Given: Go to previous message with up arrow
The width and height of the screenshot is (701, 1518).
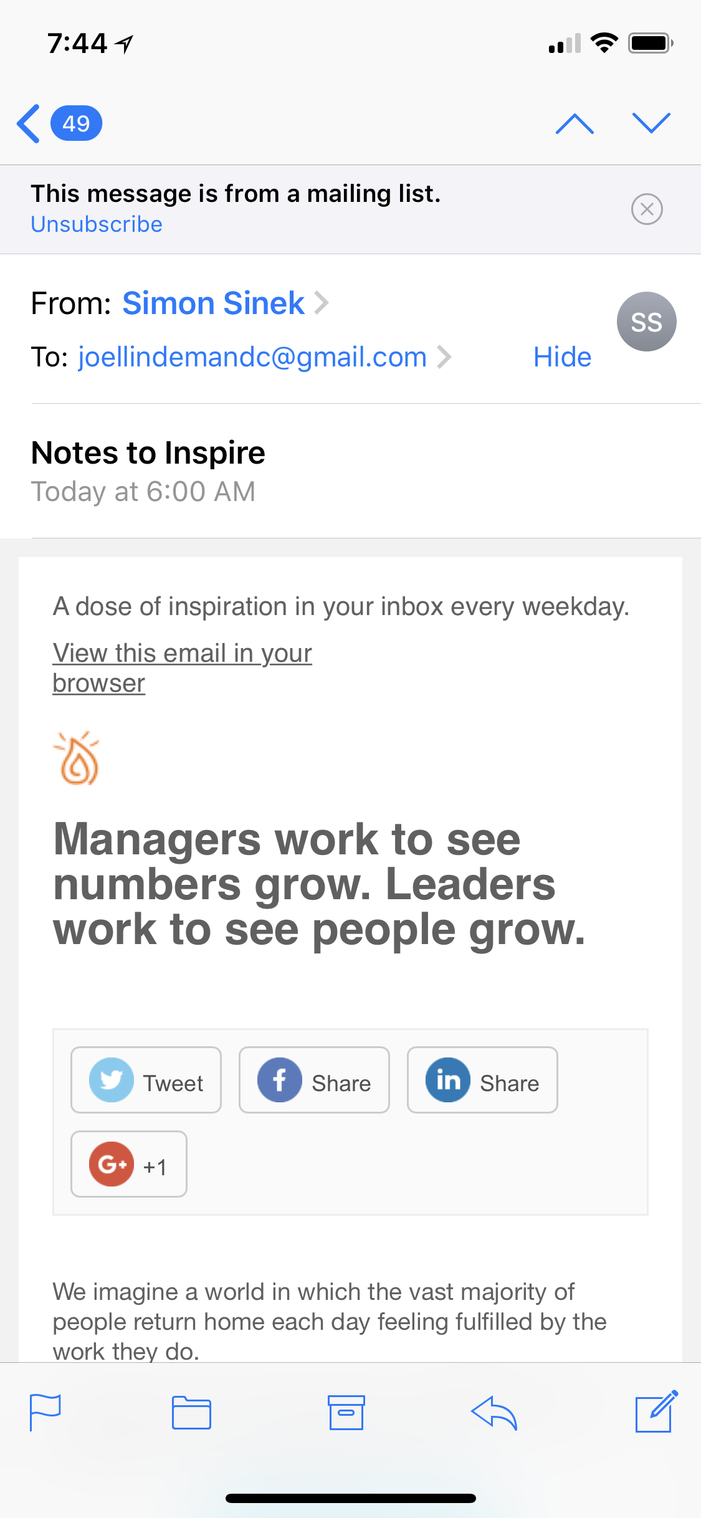Looking at the screenshot, I should click(x=575, y=123).
